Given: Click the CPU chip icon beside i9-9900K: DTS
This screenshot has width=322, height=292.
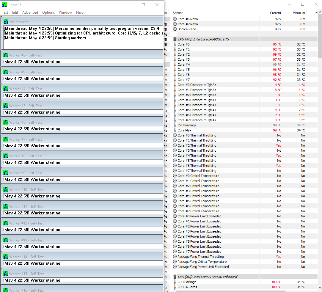Looking at the screenshot, I should click(175, 39).
